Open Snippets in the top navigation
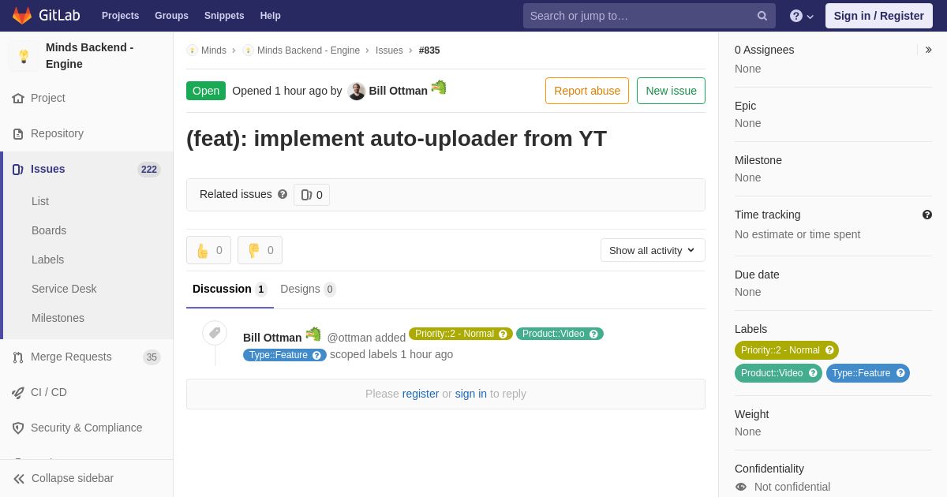The width and height of the screenshot is (947, 497). (224, 16)
